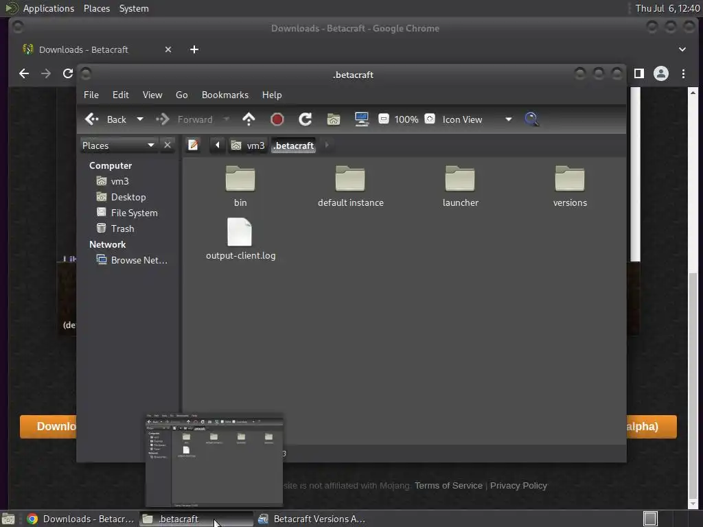Open Chrome three-dot menu
Image resolution: width=703 pixels, height=527 pixels.
pos(683,73)
